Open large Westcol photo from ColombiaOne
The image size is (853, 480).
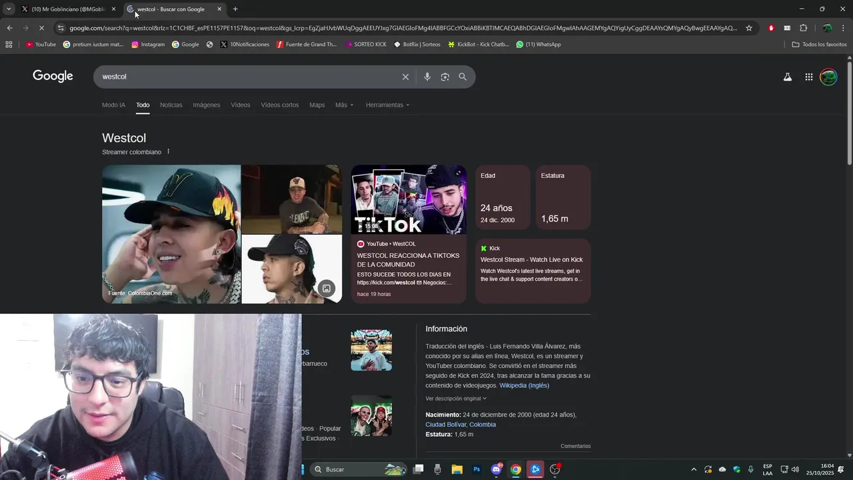pos(171,234)
